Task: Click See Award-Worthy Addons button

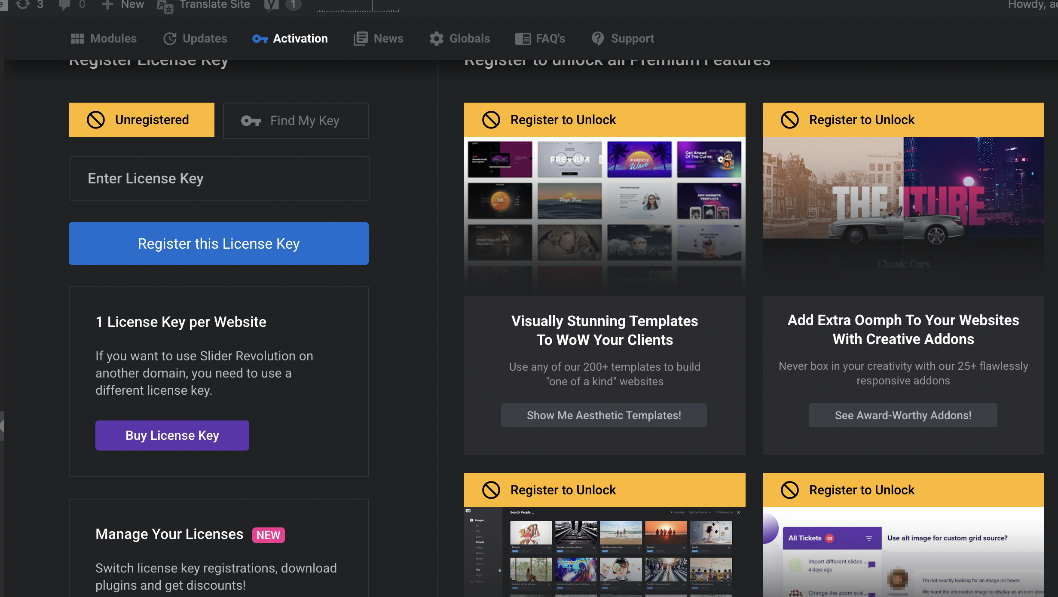Action: point(903,415)
